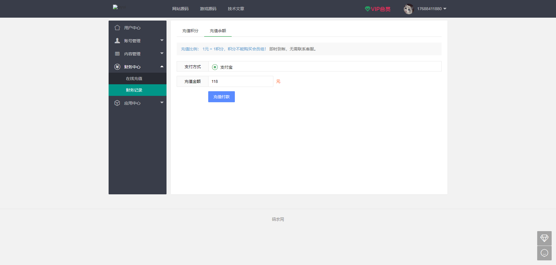Select the 支付宝 payment radio button
This screenshot has height=265, width=556.
[215, 67]
